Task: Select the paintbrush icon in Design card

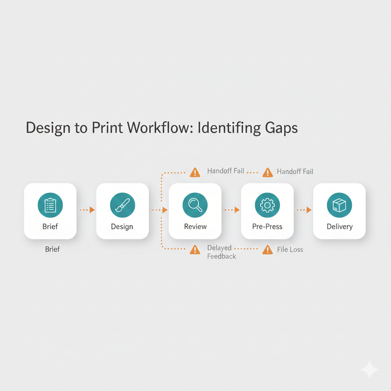Action: [x=122, y=205]
